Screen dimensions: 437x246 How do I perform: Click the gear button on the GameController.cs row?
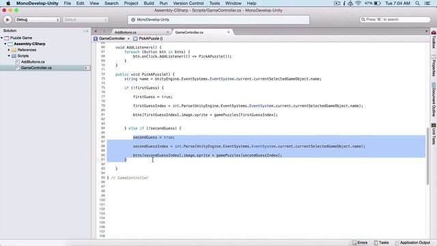tap(87, 68)
